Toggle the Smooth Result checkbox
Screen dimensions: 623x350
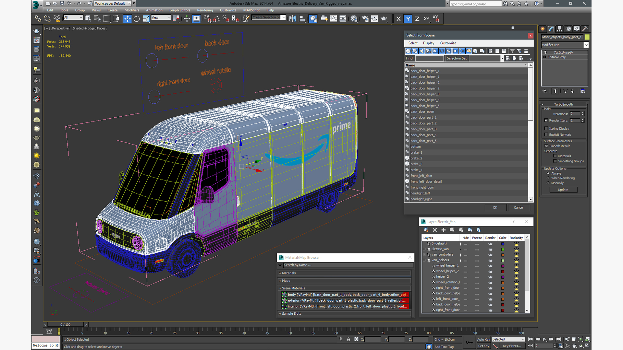coord(546,146)
